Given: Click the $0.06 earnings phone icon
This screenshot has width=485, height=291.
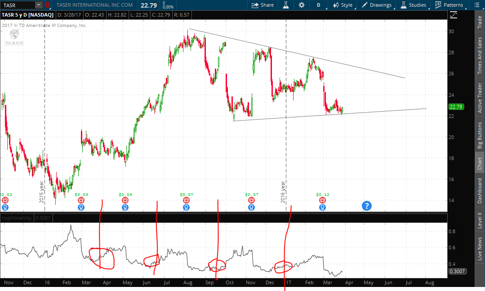Looking at the screenshot, I should pyautogui.click(x=125, y=200).
